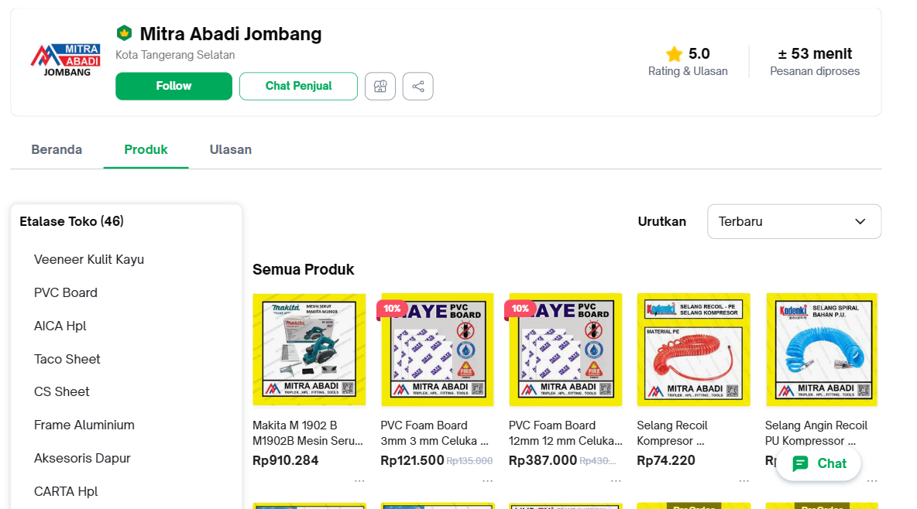Click the store info icon button
The height and width of the screenshot is (509, 917).
[x=380, y=87]
